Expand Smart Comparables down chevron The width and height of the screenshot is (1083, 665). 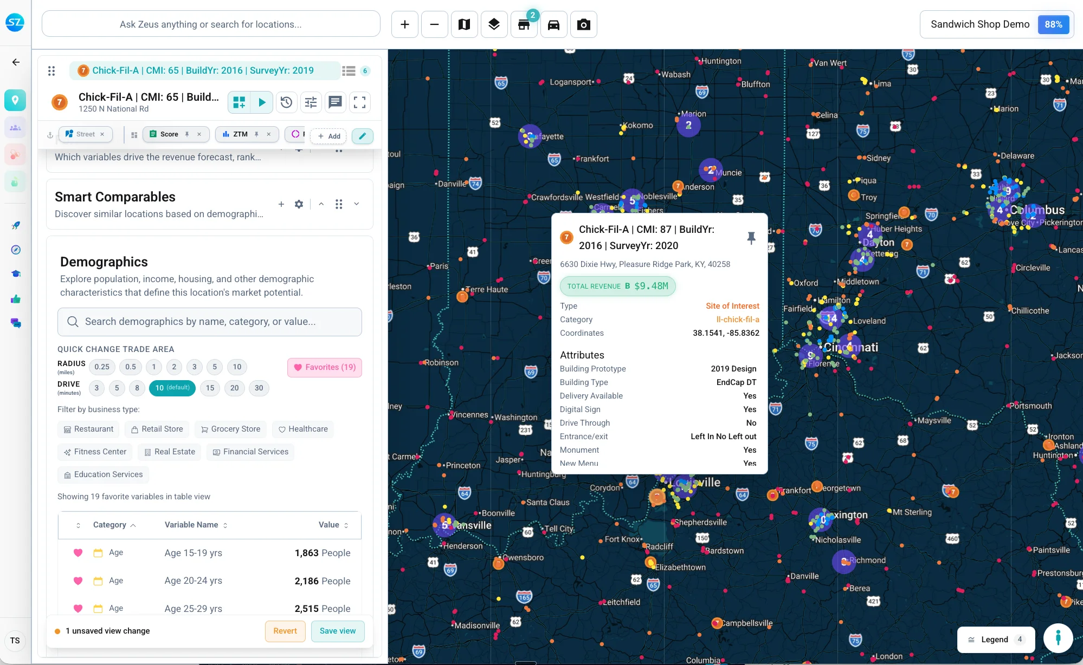[357, 204]
